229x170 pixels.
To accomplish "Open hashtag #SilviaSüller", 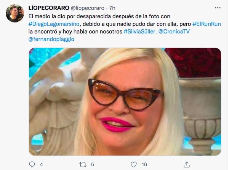I will [139, 32].
